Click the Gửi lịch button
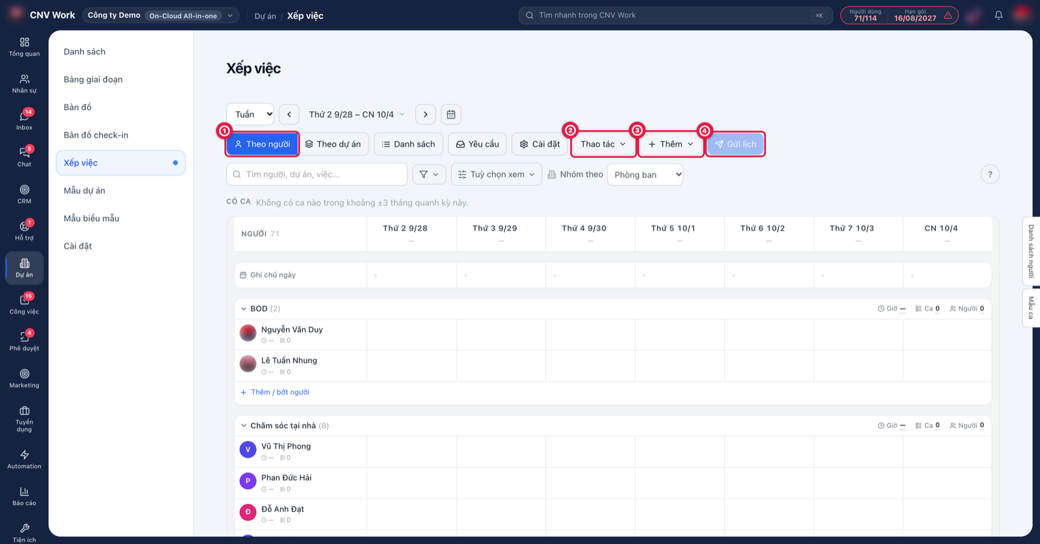The height and width of the screenshot is (544, 1040). [x=735, y=144]
